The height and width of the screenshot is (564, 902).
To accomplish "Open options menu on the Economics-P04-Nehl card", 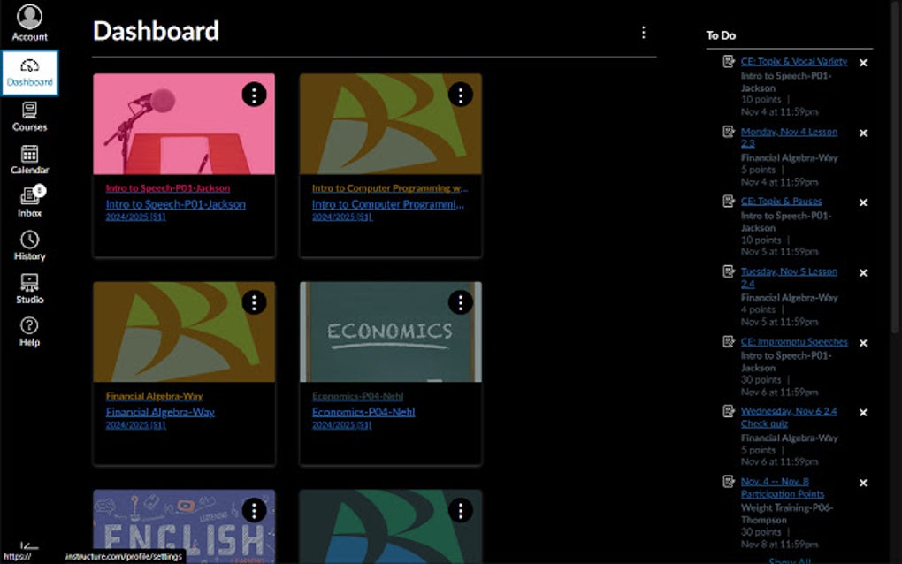I will pos(460,302).
